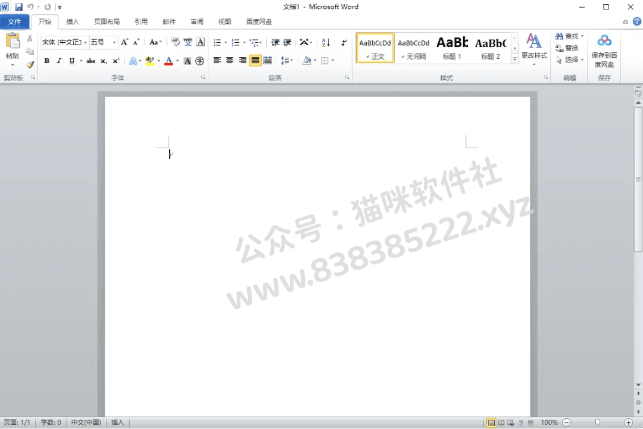Switch to the Review (审阅) tab

click(197, 21)
